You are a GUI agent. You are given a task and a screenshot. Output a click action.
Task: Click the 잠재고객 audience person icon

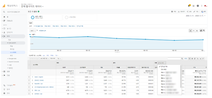pyautogui.click(x=4, y=32)
